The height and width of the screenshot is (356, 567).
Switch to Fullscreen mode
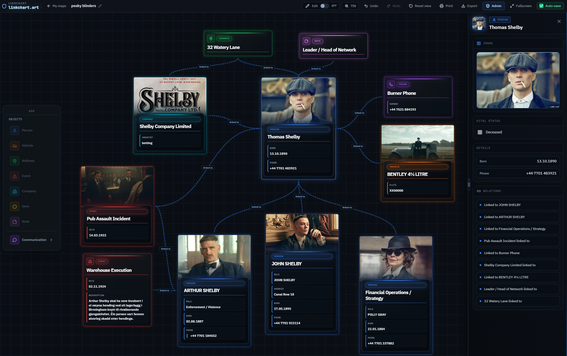(521, 6)
